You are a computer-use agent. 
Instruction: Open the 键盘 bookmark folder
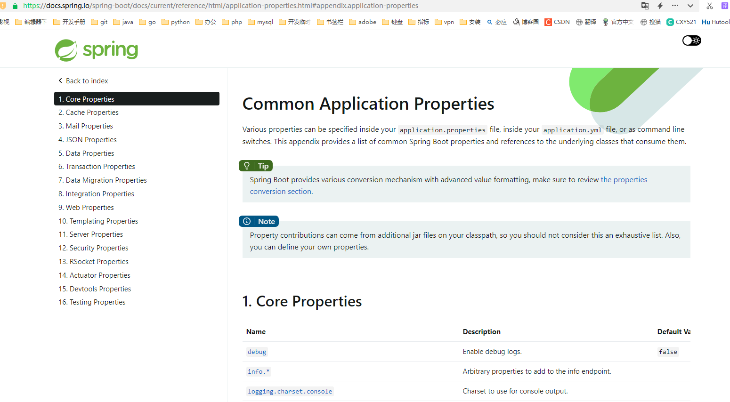point(392,22)
